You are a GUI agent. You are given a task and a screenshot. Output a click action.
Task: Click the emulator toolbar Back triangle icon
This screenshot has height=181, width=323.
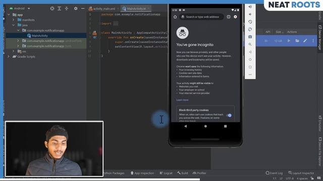click(x=250, y=52)
